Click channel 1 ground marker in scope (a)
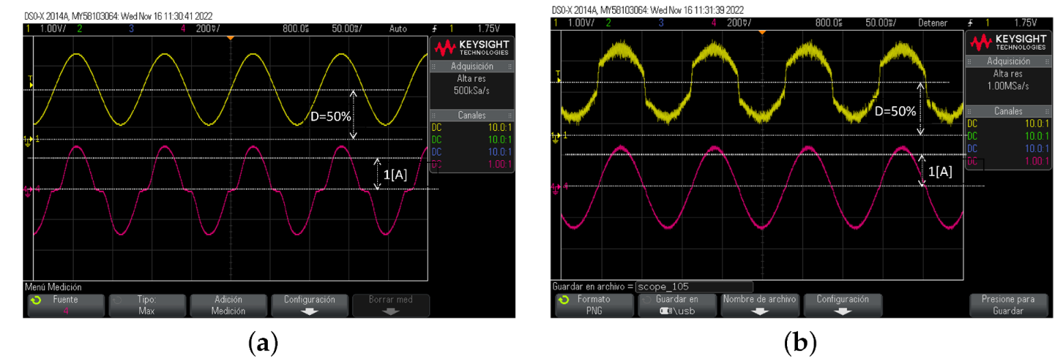The image size is (1063, 364). (x=27, y=140)
